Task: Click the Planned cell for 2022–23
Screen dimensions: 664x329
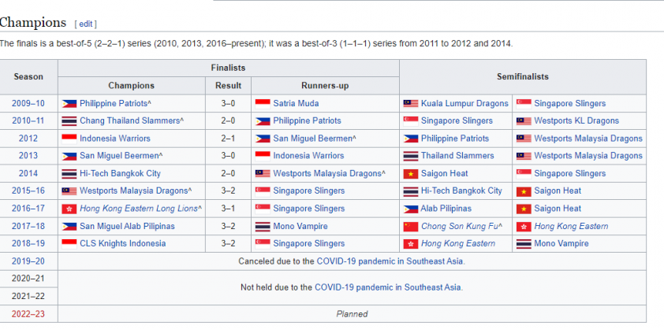Action: click(x=352, y=314)
